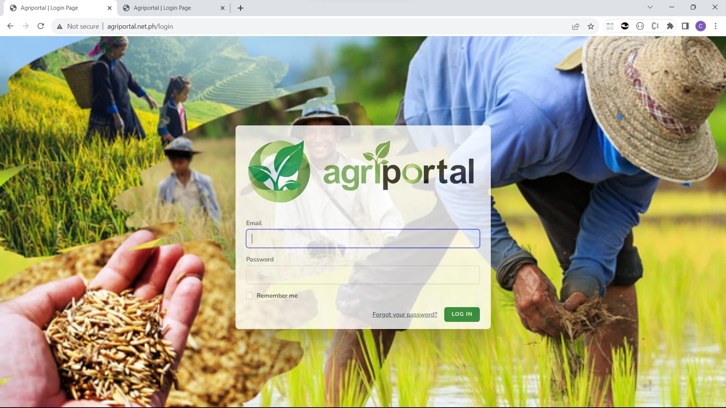The image size is (726, 408).
Task: Restore down the browser window
Action: click(x=693, y=7)
